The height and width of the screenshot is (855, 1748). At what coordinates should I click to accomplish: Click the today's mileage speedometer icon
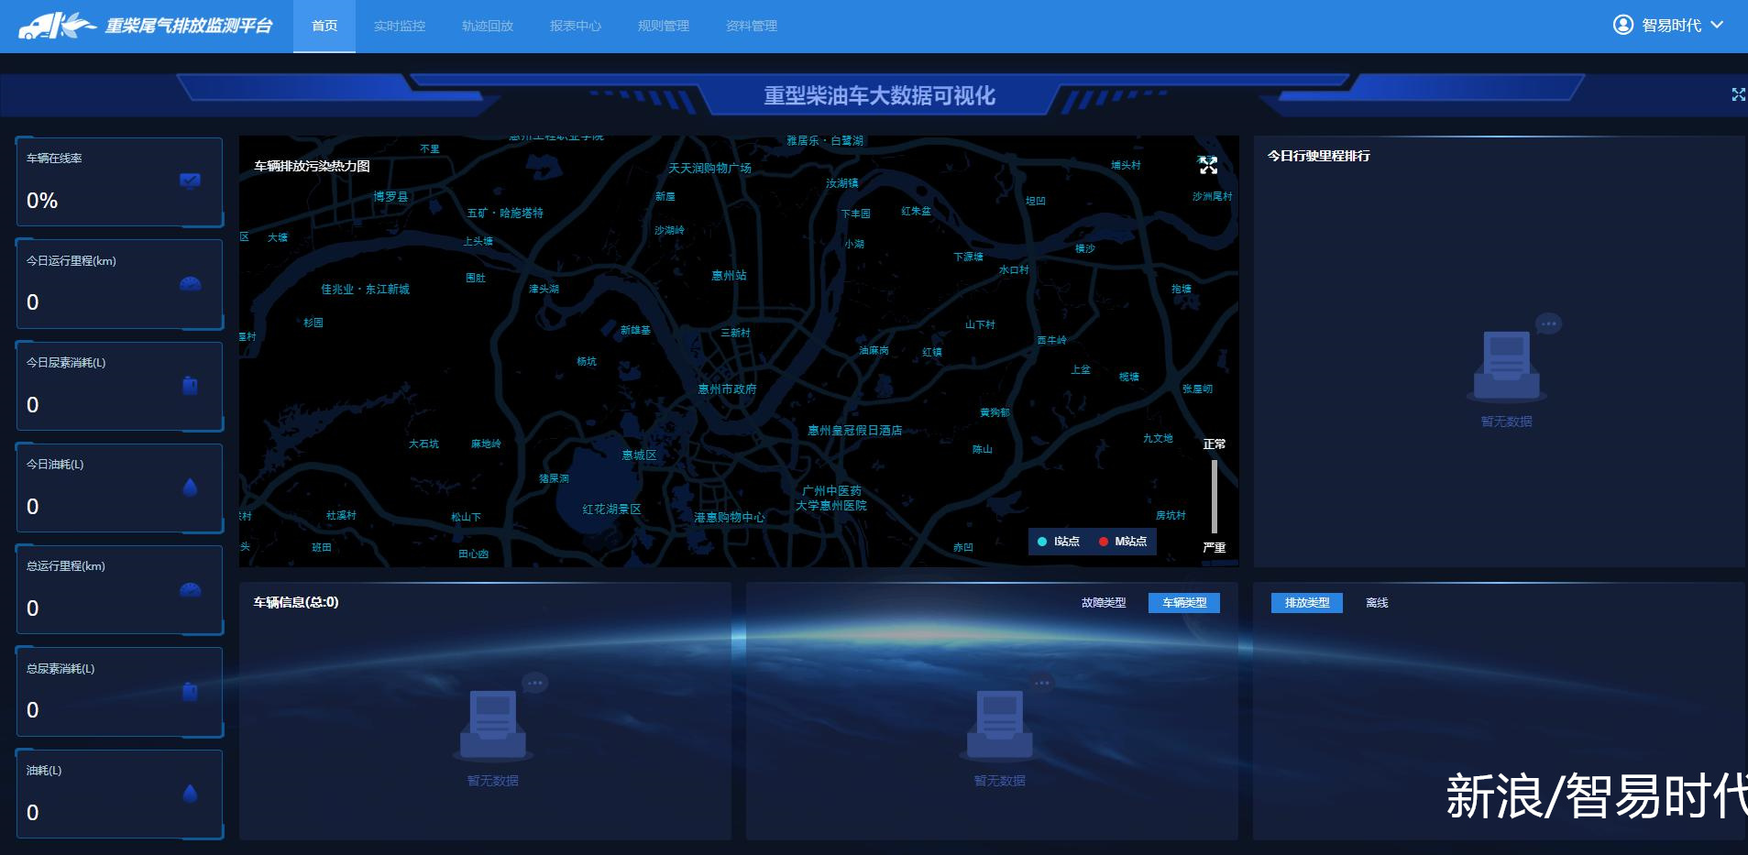pyautogui.click(x=190, y=283)
